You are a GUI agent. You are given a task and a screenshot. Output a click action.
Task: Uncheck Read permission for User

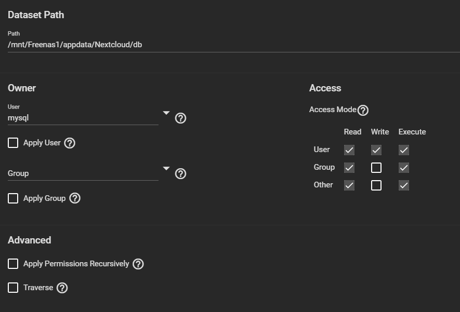click(x=349, y=150)
